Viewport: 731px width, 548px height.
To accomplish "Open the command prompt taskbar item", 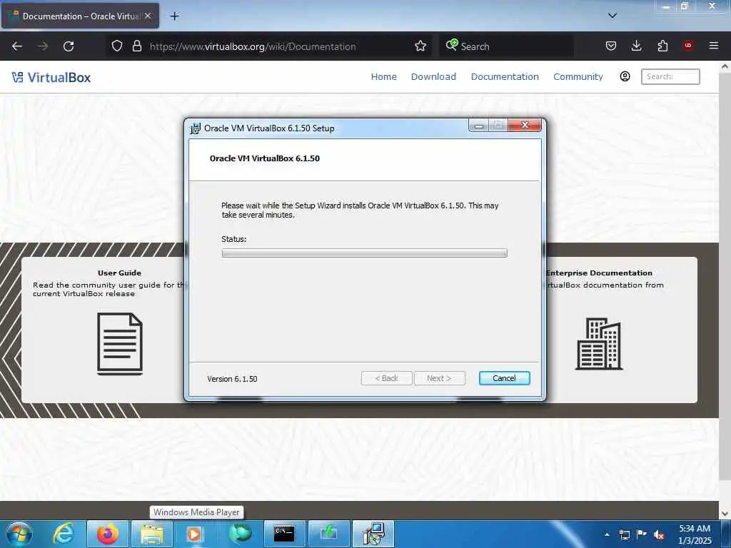I will click(x=284, y=534).
